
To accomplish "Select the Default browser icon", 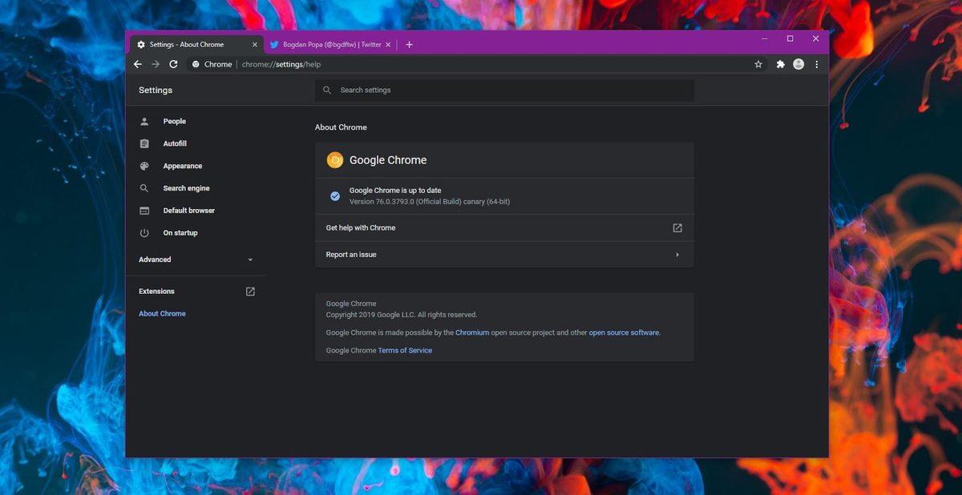I will click(x=145, y=210).
